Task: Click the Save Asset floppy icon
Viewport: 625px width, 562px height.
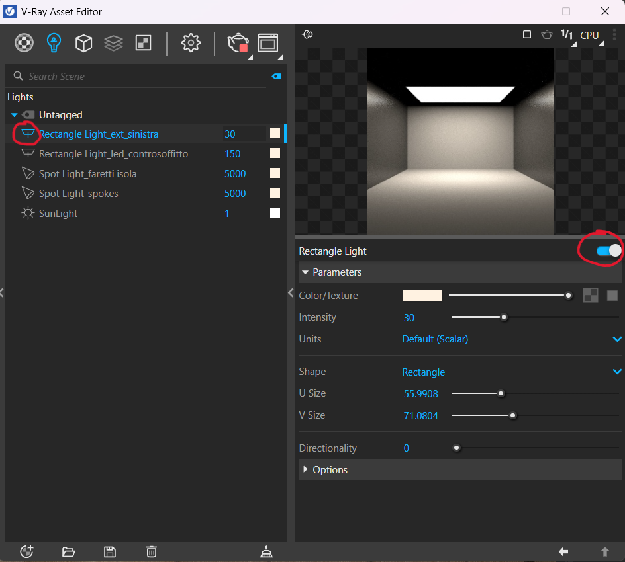Action: [110, 552]
